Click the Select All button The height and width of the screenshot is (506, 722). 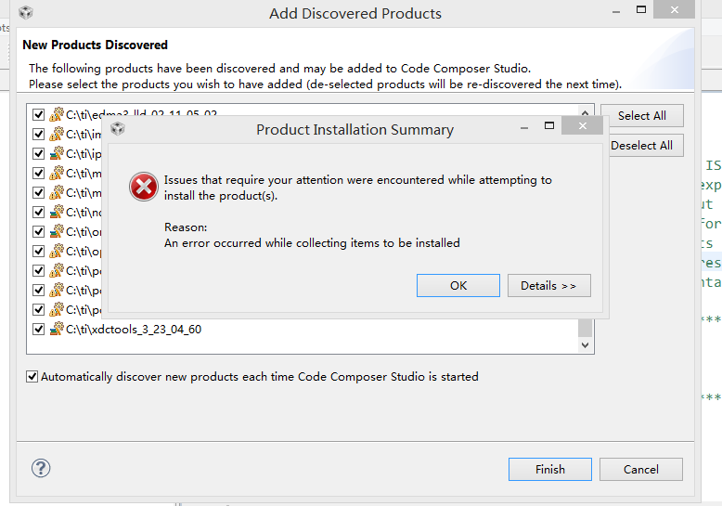[x=641, y=116]
